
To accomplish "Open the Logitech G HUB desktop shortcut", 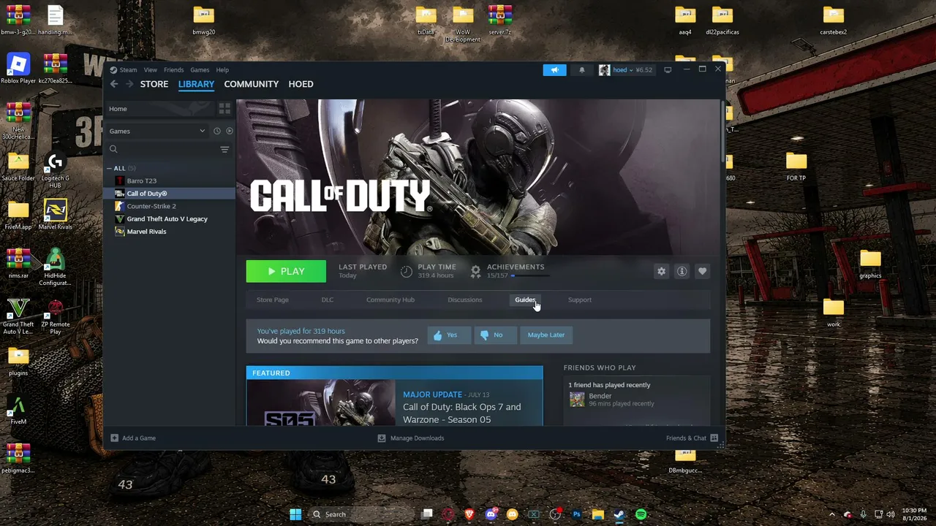I will coord(56,171).
